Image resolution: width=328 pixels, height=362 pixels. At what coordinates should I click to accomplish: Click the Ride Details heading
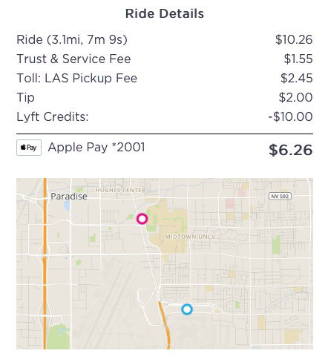[165, 13]
